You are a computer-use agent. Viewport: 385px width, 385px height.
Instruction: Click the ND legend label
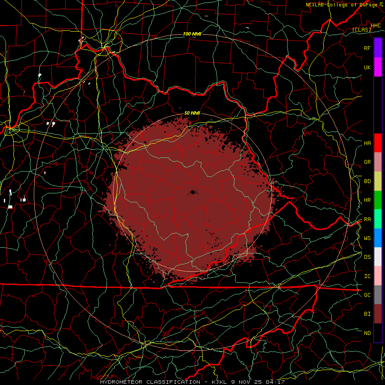pos(367,333)
